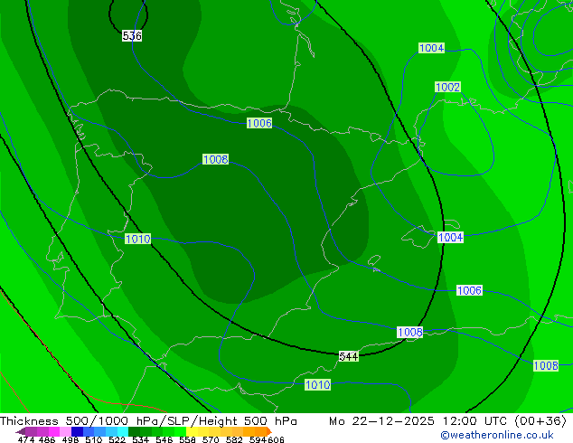The image size is (573, 443).
Task: Click the purple arrow at the legend's left end
Action: click(x=21, y=431)
